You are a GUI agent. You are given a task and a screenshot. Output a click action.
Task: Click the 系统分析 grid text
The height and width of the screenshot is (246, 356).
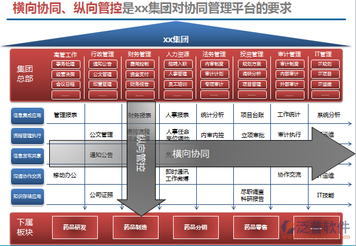pos(329,115)
